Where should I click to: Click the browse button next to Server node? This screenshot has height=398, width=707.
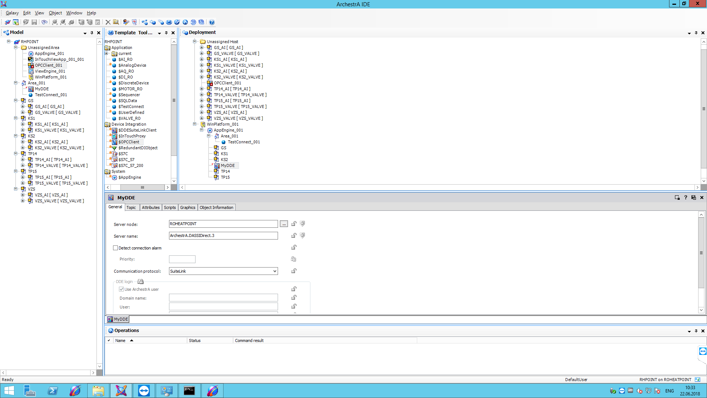(x=284, y=224)
